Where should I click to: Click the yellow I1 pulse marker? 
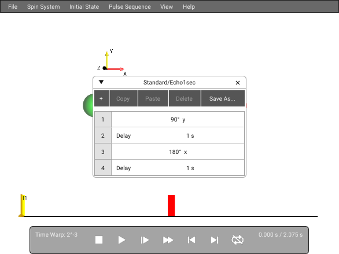(x=22, y=205)
